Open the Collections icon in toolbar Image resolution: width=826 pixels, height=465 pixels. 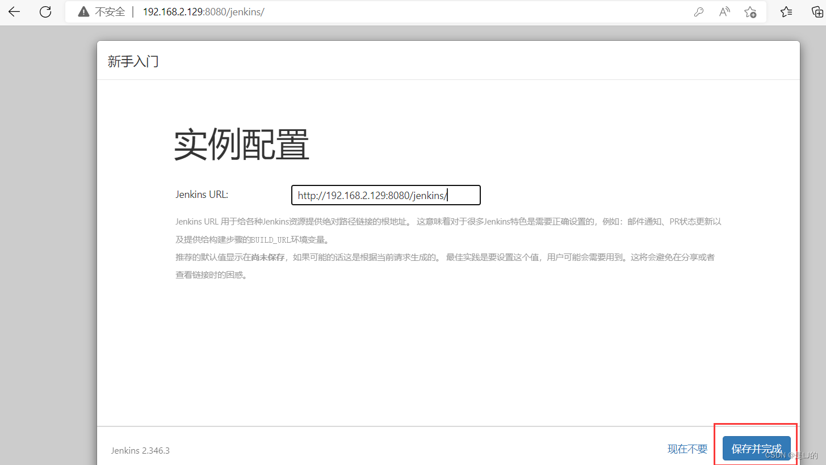tap(817, 12)
